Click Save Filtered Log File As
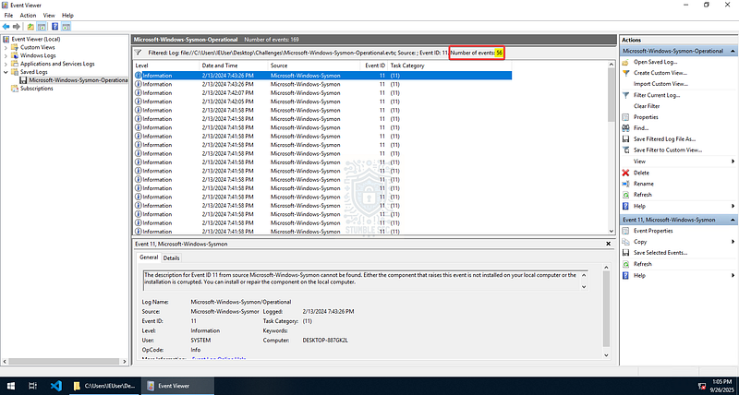 coord(664,138)
